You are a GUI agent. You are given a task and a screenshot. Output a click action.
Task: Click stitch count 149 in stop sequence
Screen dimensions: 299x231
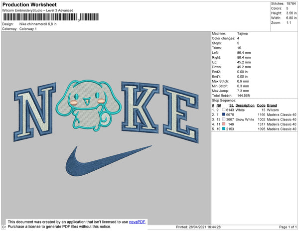[x=231, y=124]
